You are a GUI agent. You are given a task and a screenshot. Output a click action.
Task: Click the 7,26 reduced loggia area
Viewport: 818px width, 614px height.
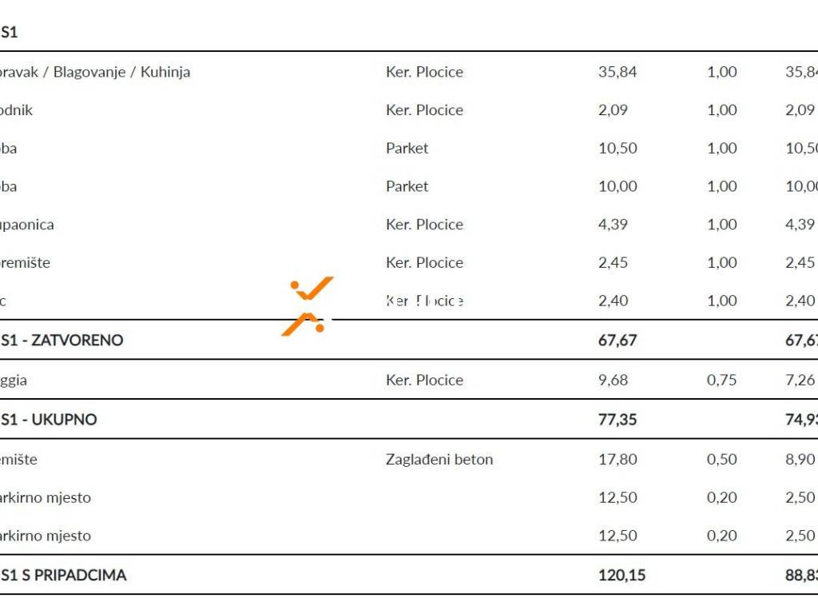(x=800, y=380)
